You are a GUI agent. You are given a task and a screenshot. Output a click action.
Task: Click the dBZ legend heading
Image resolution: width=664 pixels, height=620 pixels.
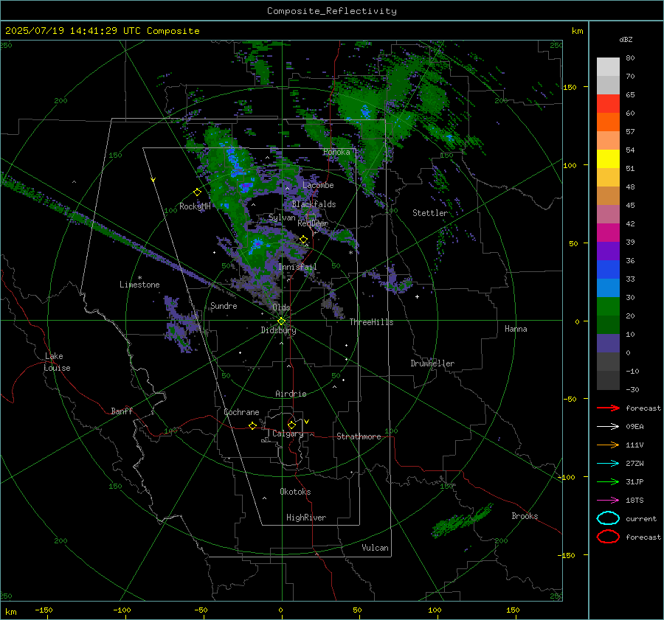[626, 39]
